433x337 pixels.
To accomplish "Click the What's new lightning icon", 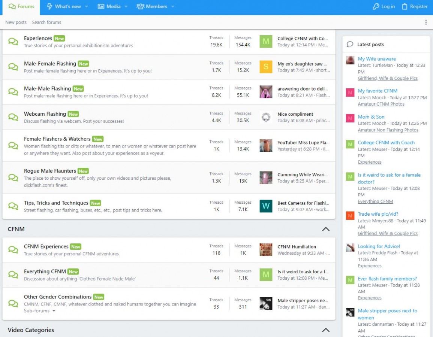I will coord(49,6).
